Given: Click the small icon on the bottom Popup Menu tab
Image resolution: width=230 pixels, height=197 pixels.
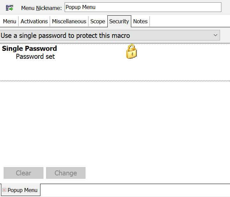Looking at the screenshot, I should coord(4,190).
